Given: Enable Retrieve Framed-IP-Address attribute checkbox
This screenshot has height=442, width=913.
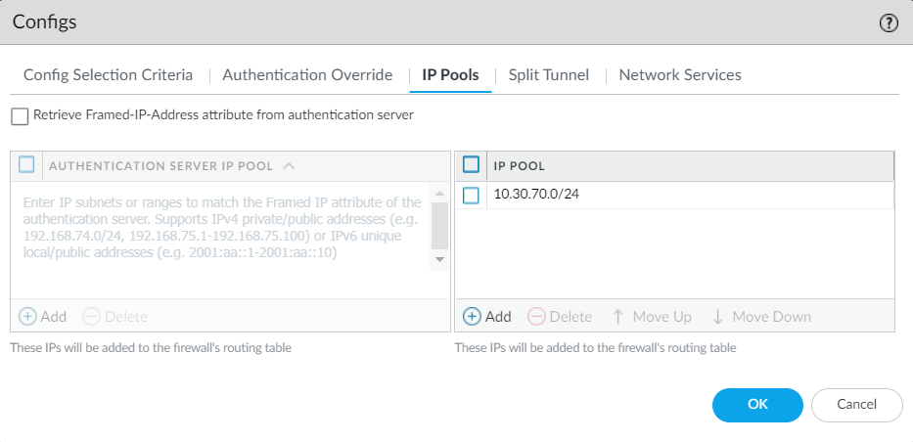Looking at the screenshot, I should [x=20, y=116].
